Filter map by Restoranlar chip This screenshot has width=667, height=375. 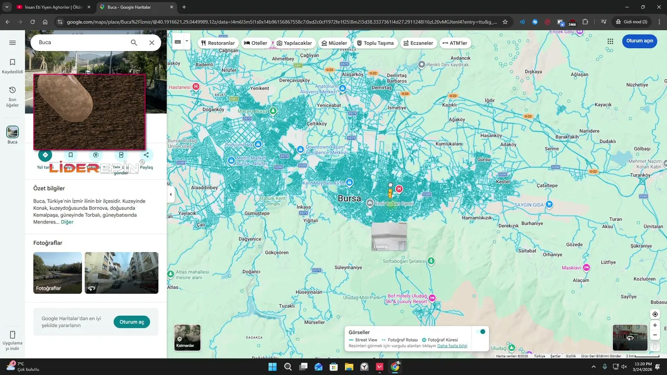point(218,43)
